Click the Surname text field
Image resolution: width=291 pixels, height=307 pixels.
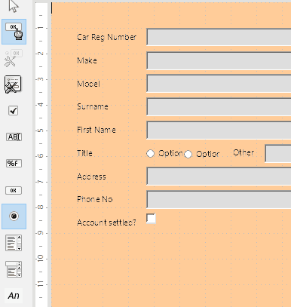coord(219,107)
